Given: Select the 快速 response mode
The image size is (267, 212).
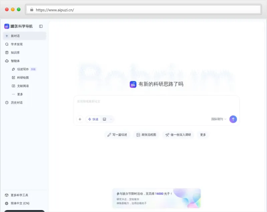Looking at the screenshot, I should [93, 119].
